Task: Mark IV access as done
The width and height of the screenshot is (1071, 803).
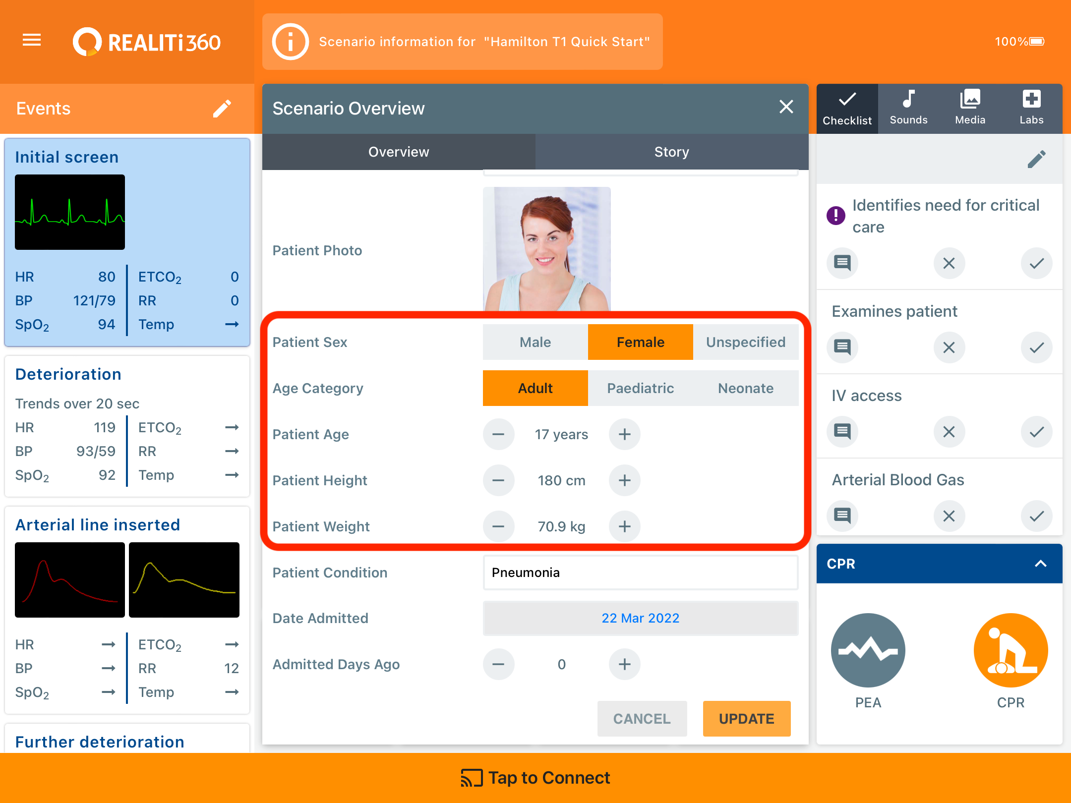Action: coord(1036,431)
